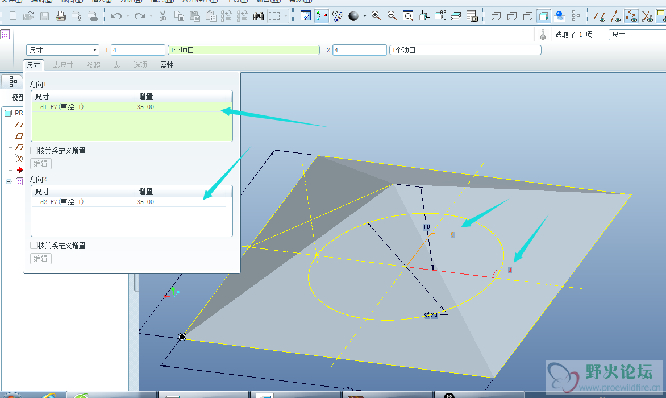Image resolution: width=666 pixels, height=398 pixels.
Task: Switch to No Hidden display icon
Action: tap(528, 16)
